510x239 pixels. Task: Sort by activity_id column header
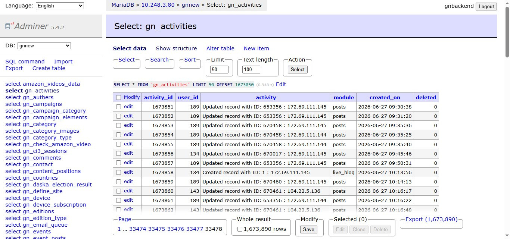pyautogui.click(x=158, y=97)
